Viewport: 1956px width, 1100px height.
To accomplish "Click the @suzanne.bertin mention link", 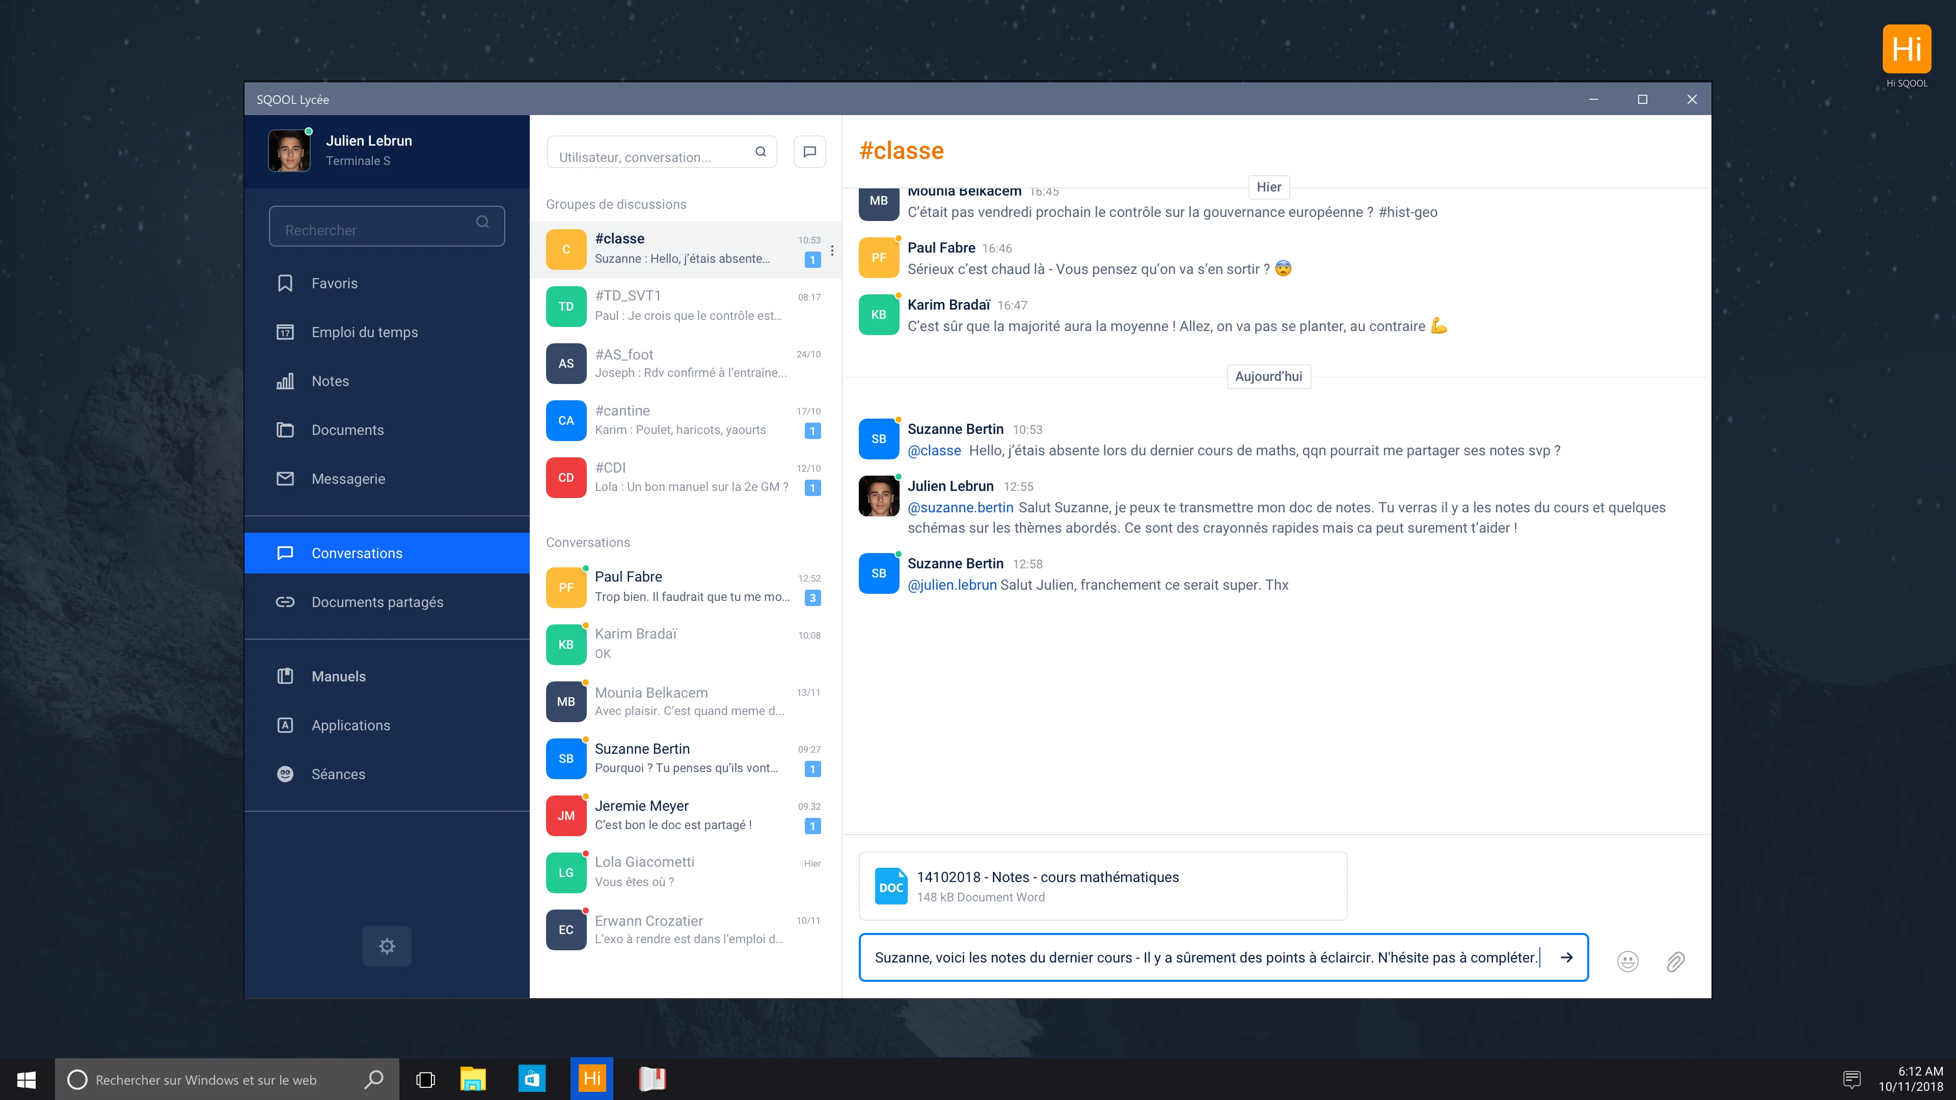I will [x=961, y=506].
